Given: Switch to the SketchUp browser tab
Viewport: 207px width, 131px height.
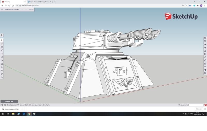Looking at the screenshot, I should [14, 2].
